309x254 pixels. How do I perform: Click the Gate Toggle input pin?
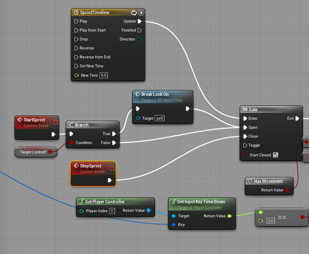click(245, 145)
